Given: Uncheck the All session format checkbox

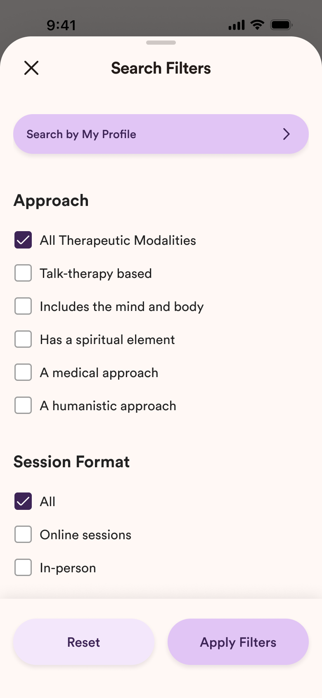Looking at the screenshot, I should 23,501.
